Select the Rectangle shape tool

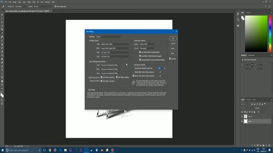(2, 77)
